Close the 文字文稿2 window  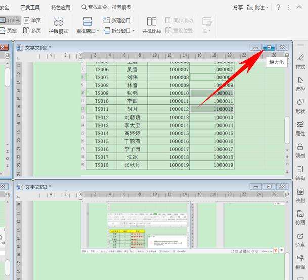click(x=282, y=47)
